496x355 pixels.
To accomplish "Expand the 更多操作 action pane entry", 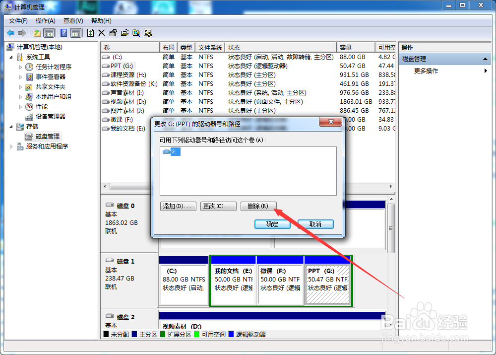I will 487,71.
